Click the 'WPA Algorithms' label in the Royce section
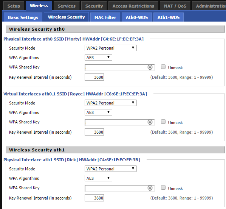The height and width of the screenshot is (209, 226). pos(24,112)
